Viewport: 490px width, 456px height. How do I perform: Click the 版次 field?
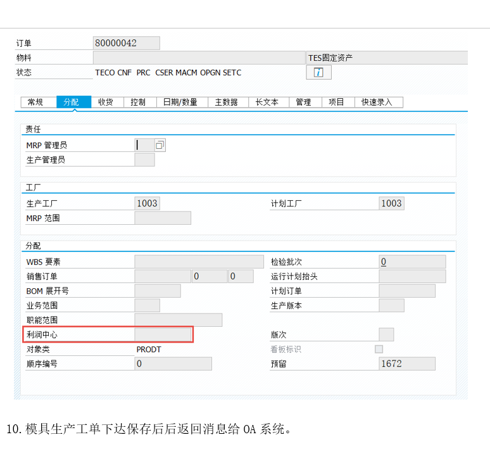click(386, 334)
